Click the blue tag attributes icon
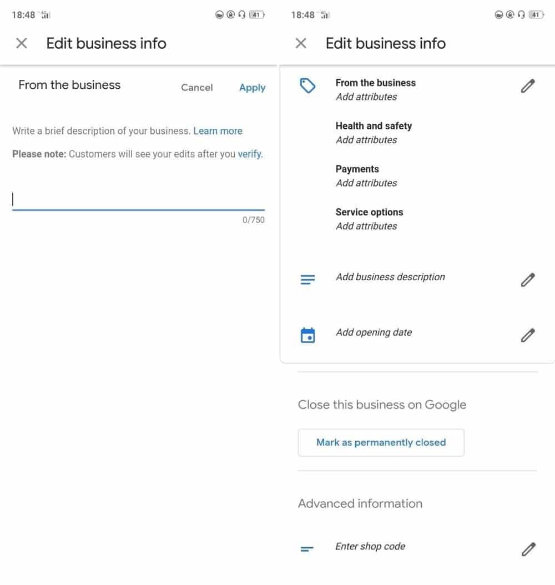The height and width of the screenshot is (585, 555). [x=307, y=86]
